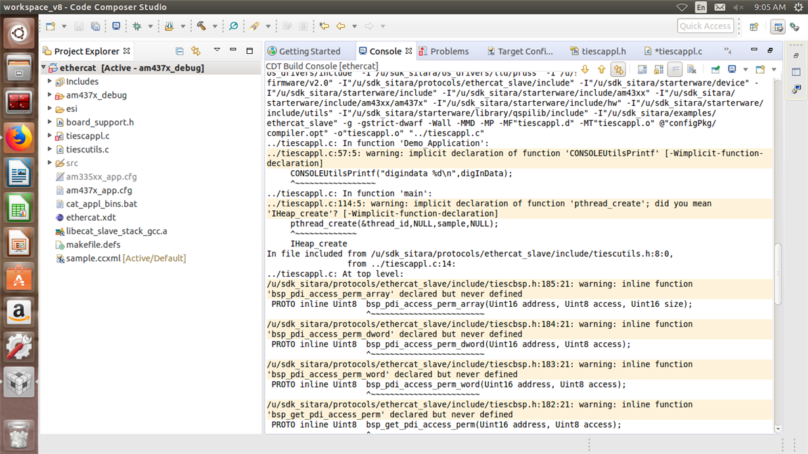This screenshot has height=454, width=808.
Task: Click the Search magnifier toolbar icon
Action: click(x=233, y=26)
